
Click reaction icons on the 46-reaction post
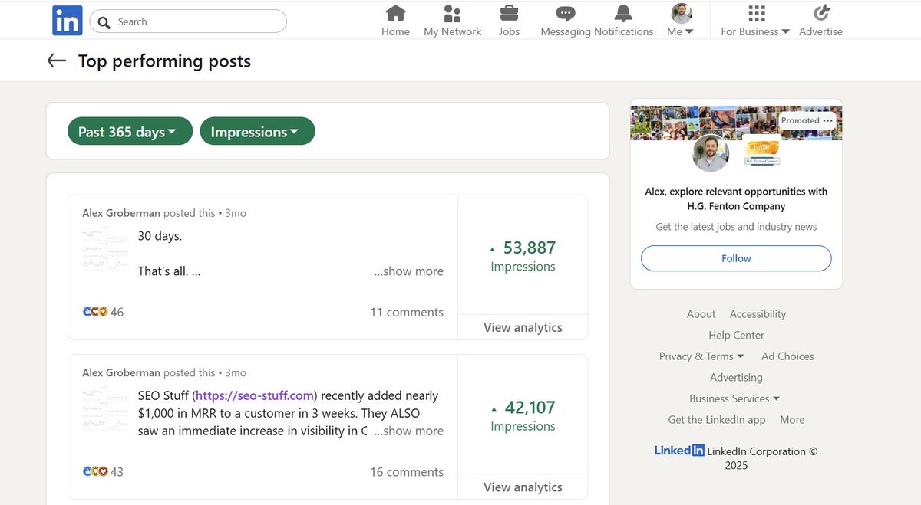click(x=96, y=312)
